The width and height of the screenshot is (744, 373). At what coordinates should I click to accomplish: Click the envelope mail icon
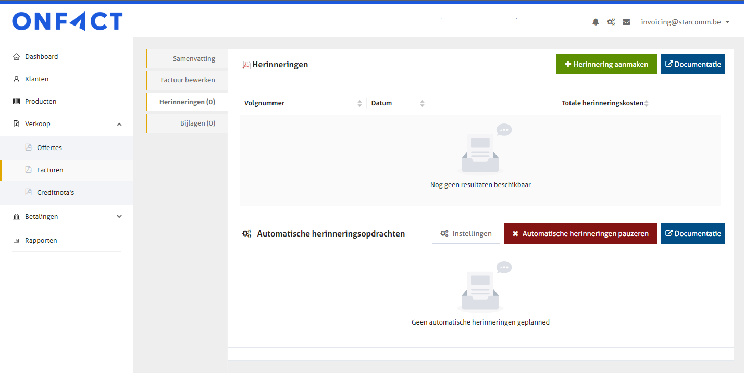tap(626, 22)
